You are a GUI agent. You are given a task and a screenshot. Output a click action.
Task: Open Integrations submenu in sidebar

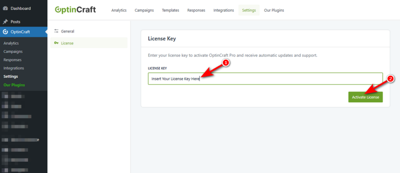[14, 68]
